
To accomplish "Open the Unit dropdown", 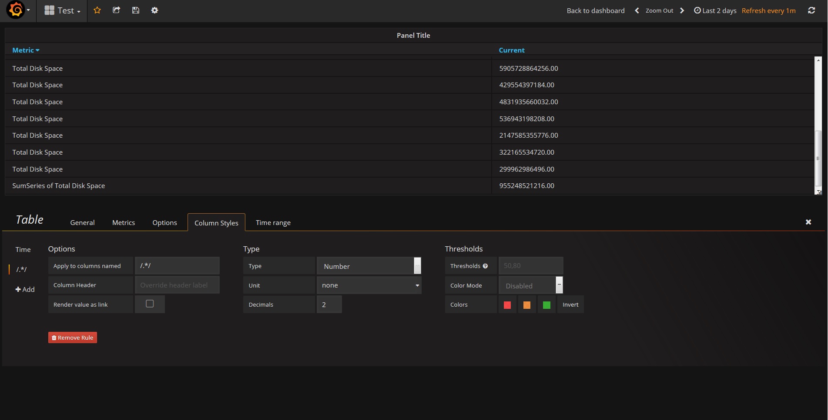I will click(x=369, y=285).
